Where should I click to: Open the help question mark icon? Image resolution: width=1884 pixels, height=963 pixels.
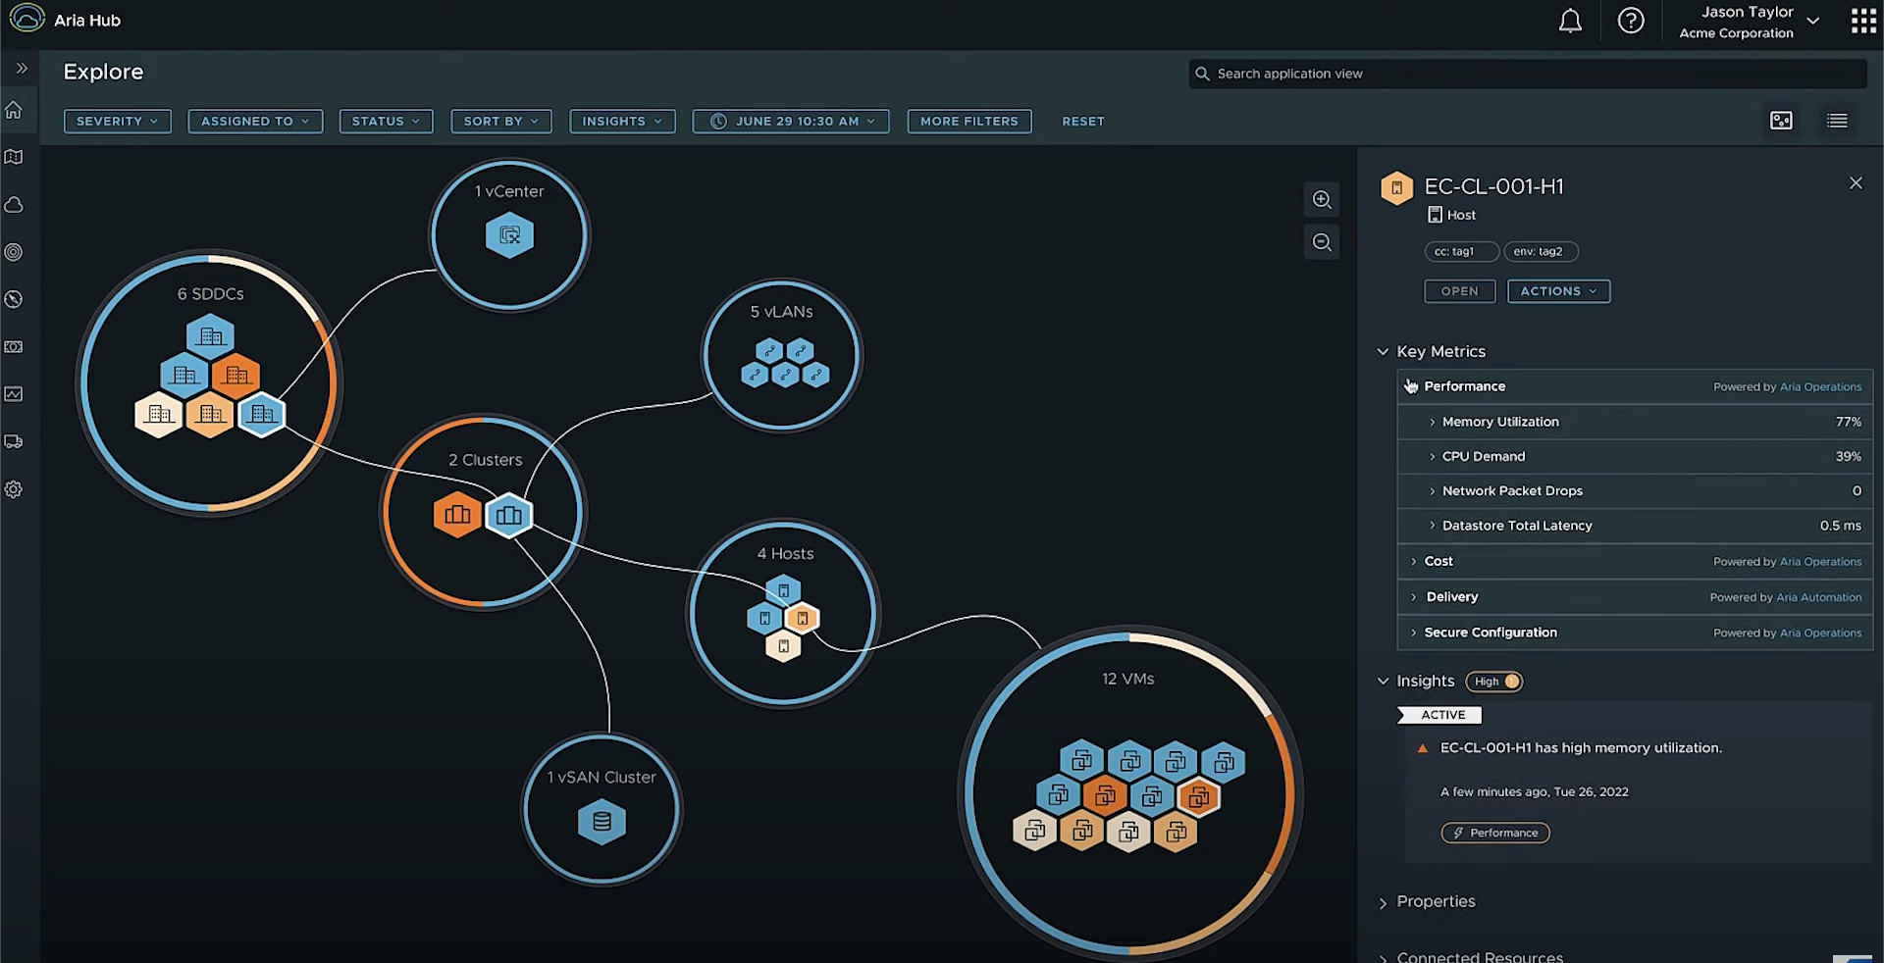[1631, 21]
